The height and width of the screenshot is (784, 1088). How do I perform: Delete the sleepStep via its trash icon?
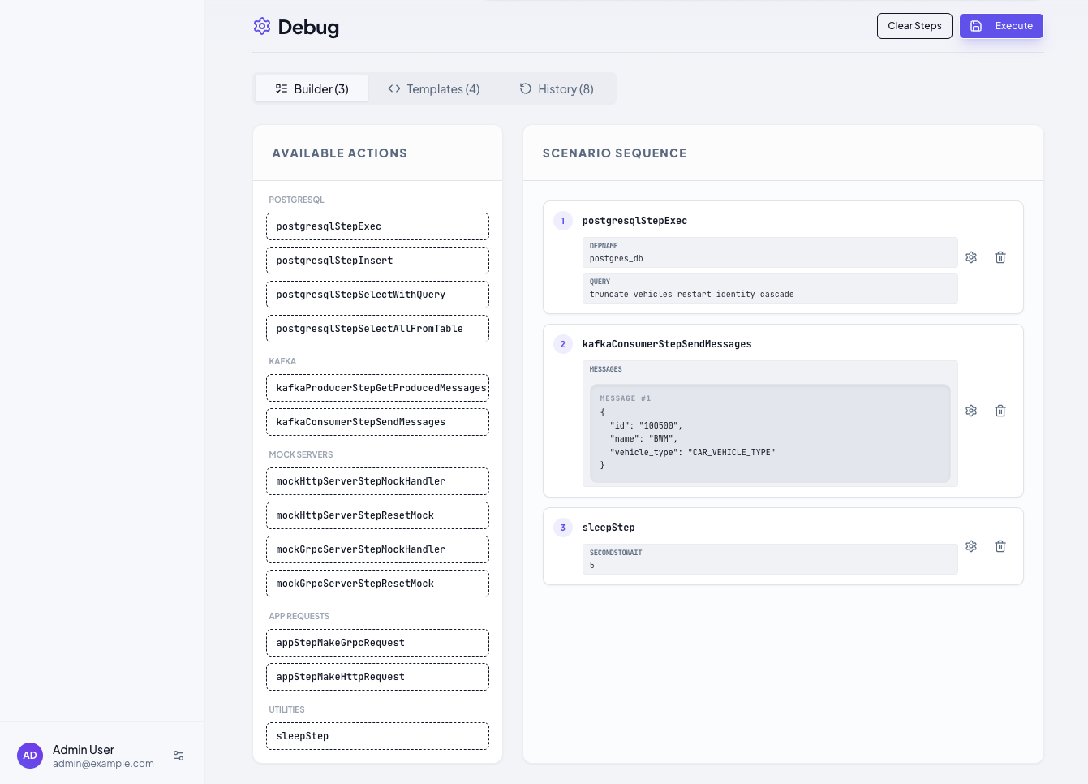(1000, 546)
